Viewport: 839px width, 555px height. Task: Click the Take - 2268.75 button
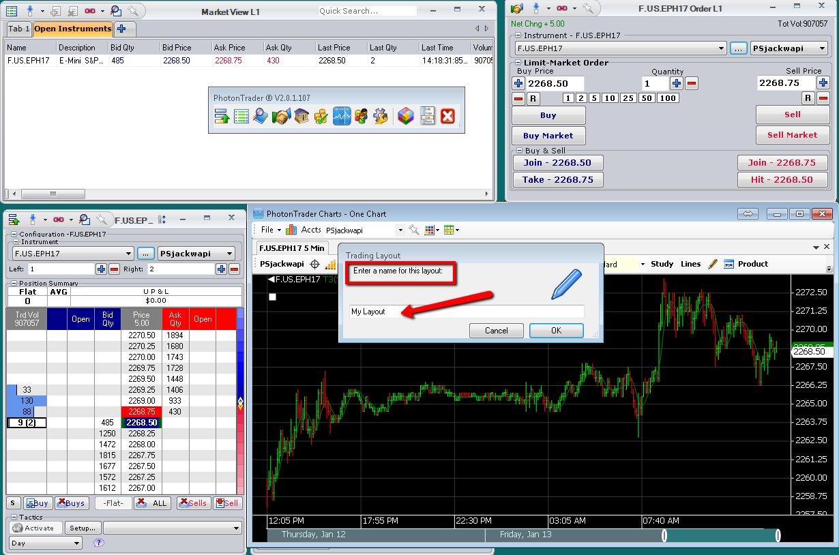pos(558,179)
